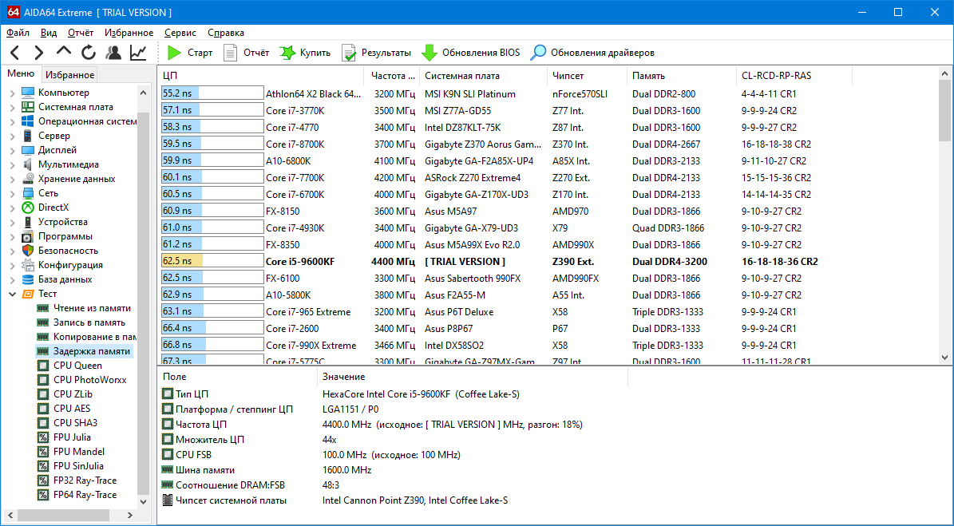This screenshot has height=526, width=954.
Task: Open the graph chart toolbar icon
Action: click(138, 53)
